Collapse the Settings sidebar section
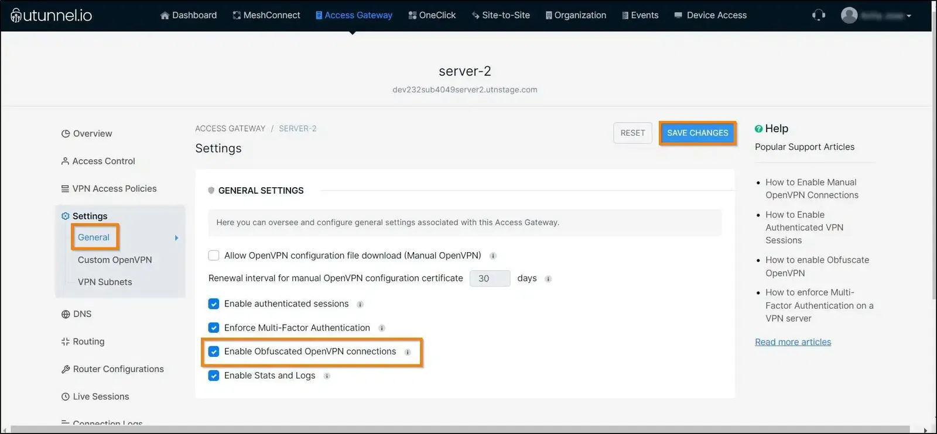Image resolution: width=937 pixels, height=434 pixels. (x=84, y=216)
